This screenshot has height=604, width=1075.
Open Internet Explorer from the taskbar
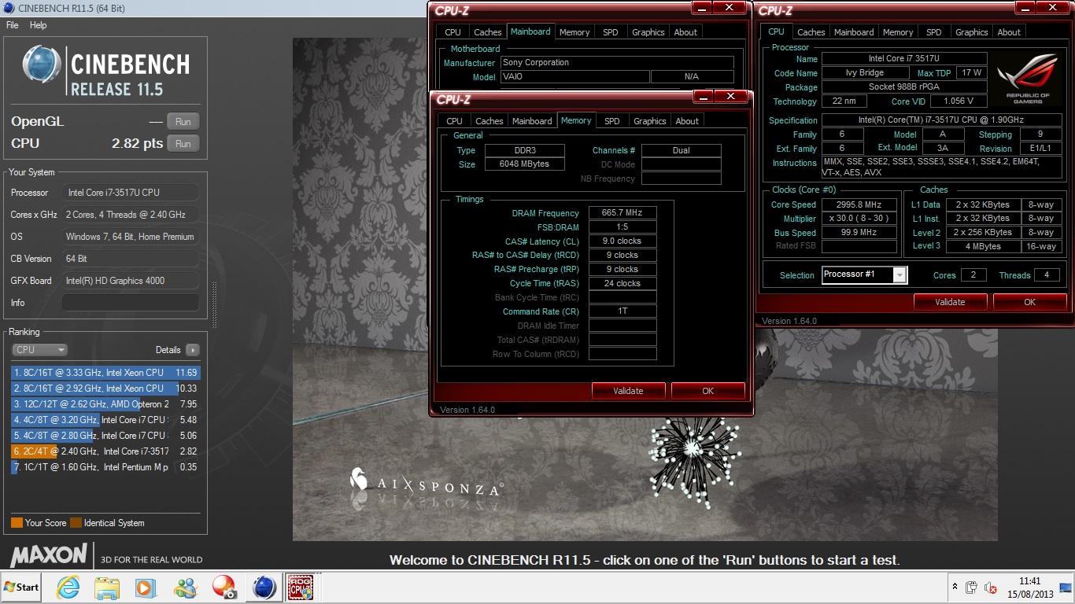68,587
